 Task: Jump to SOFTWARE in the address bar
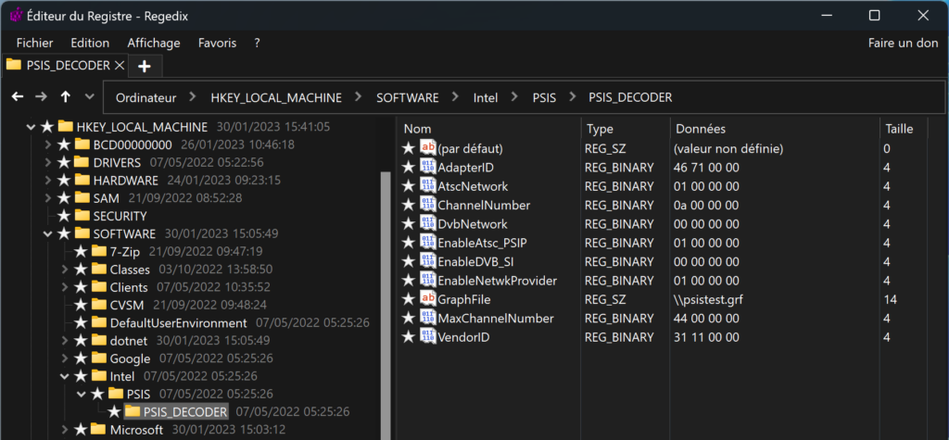(408, 97)
